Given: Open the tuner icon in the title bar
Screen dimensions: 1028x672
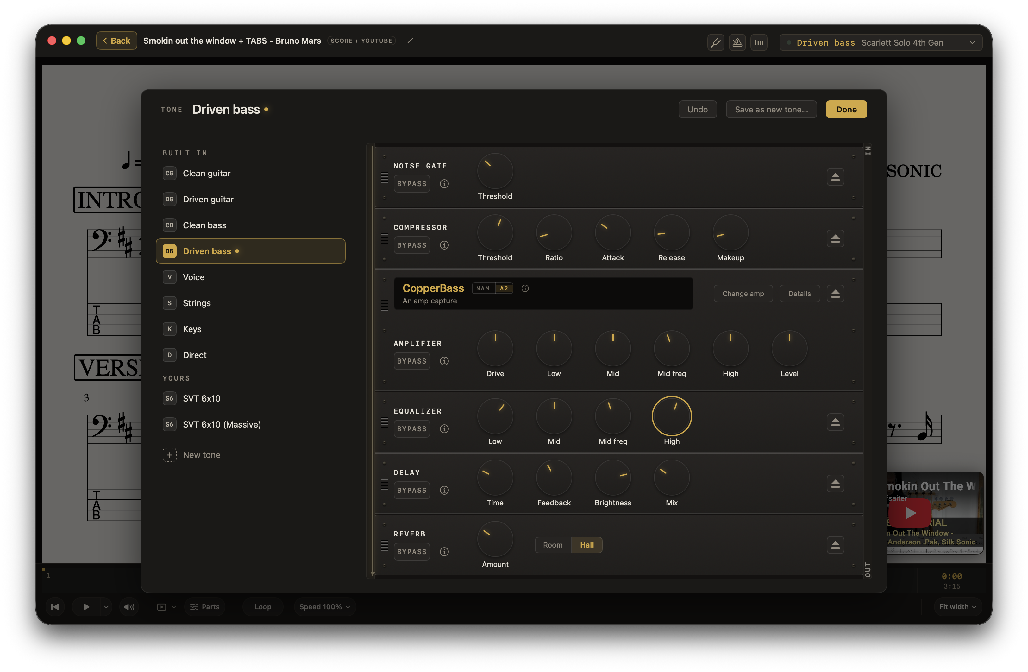Looking at the screenshot, I should coord(716,42).
